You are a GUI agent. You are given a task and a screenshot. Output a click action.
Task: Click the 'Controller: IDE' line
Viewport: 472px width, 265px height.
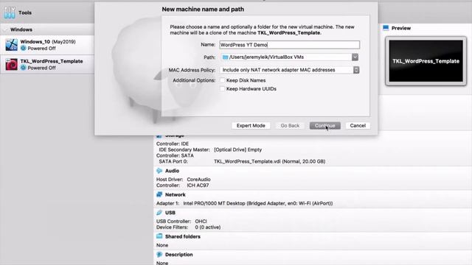click(173, 144)
